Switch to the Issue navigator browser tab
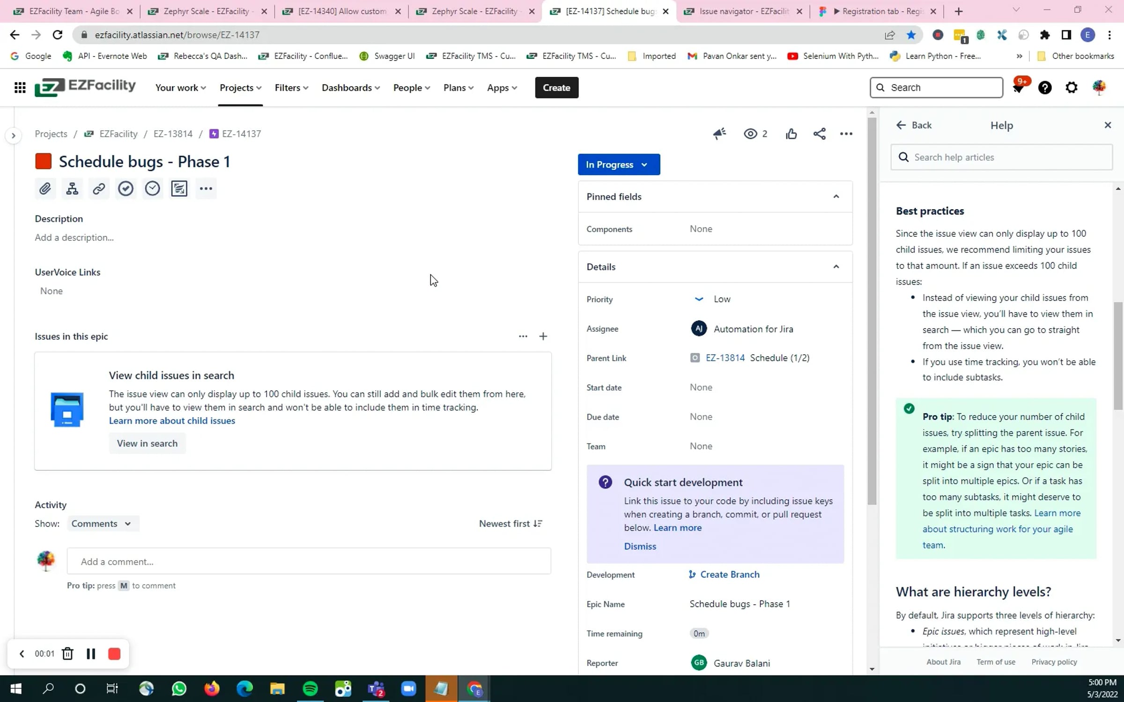Viewport: 1124px width, 702px height. [743, 11]
